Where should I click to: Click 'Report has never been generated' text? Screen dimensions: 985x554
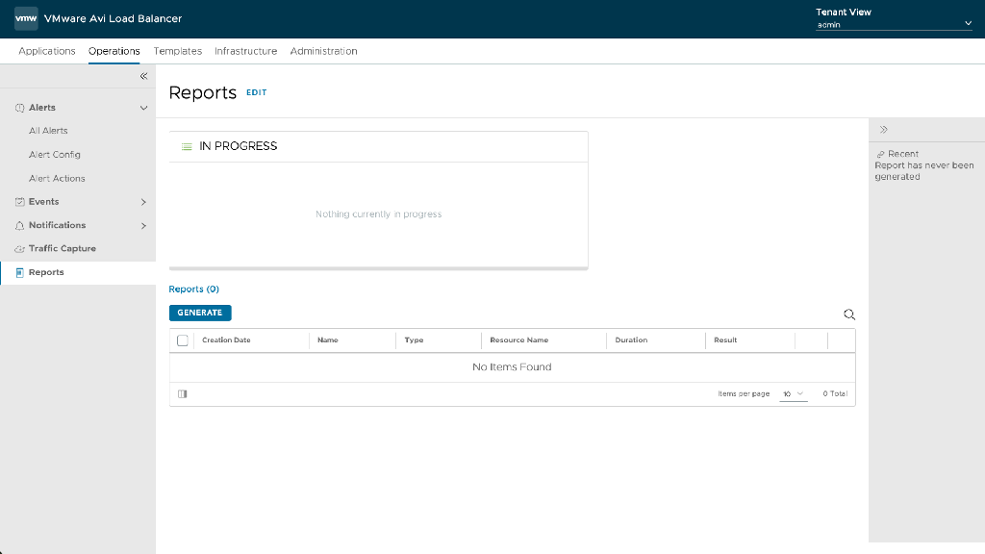(x=924, y=171)
